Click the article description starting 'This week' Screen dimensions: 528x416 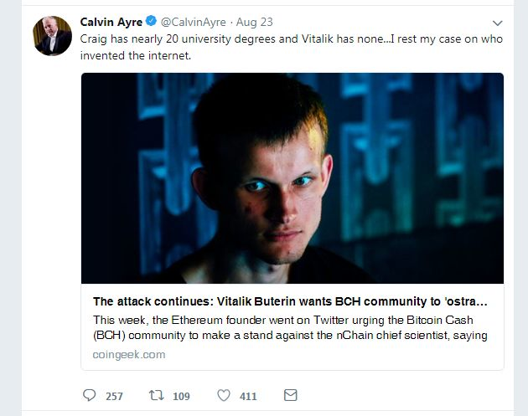290,327
